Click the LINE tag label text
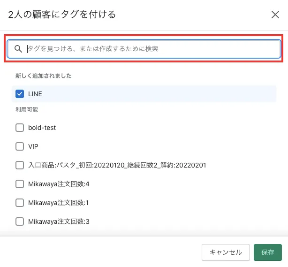 point(35,94)
